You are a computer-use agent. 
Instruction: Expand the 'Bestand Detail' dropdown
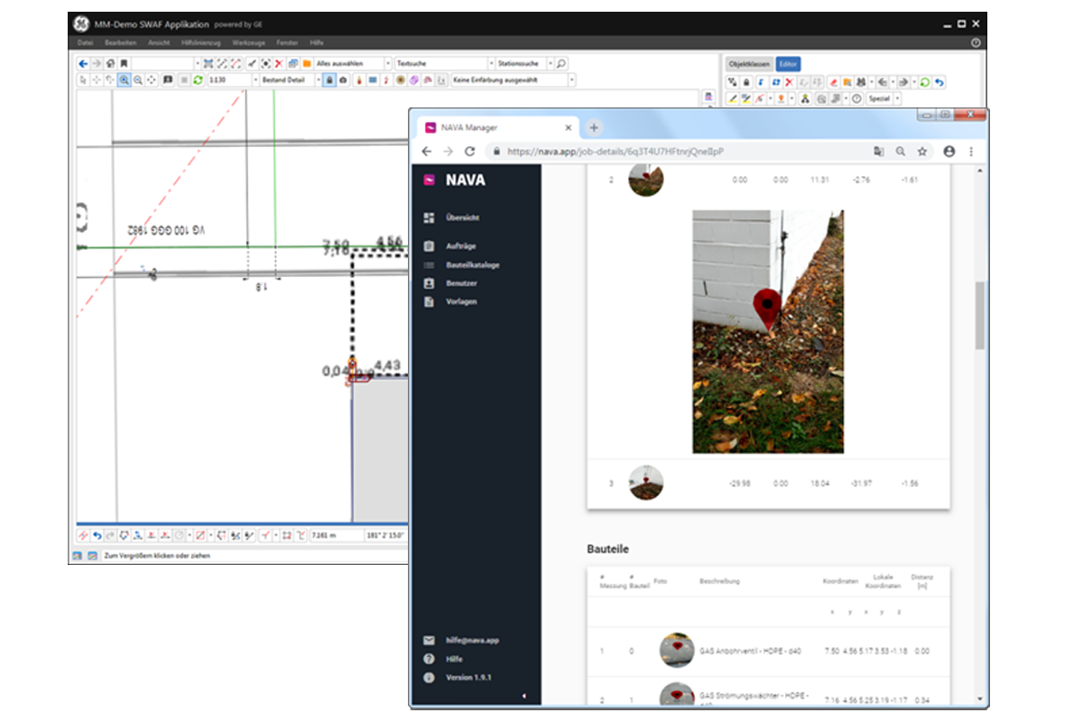tap(318, 80)
